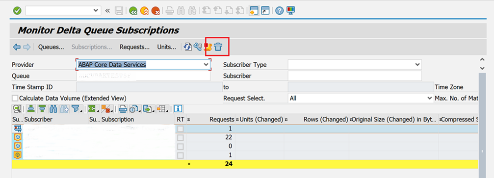The width and height of the screenshot is (494, 178).
Task: Click the Refresh icon in the application toolbar
Action: [188, 47]
